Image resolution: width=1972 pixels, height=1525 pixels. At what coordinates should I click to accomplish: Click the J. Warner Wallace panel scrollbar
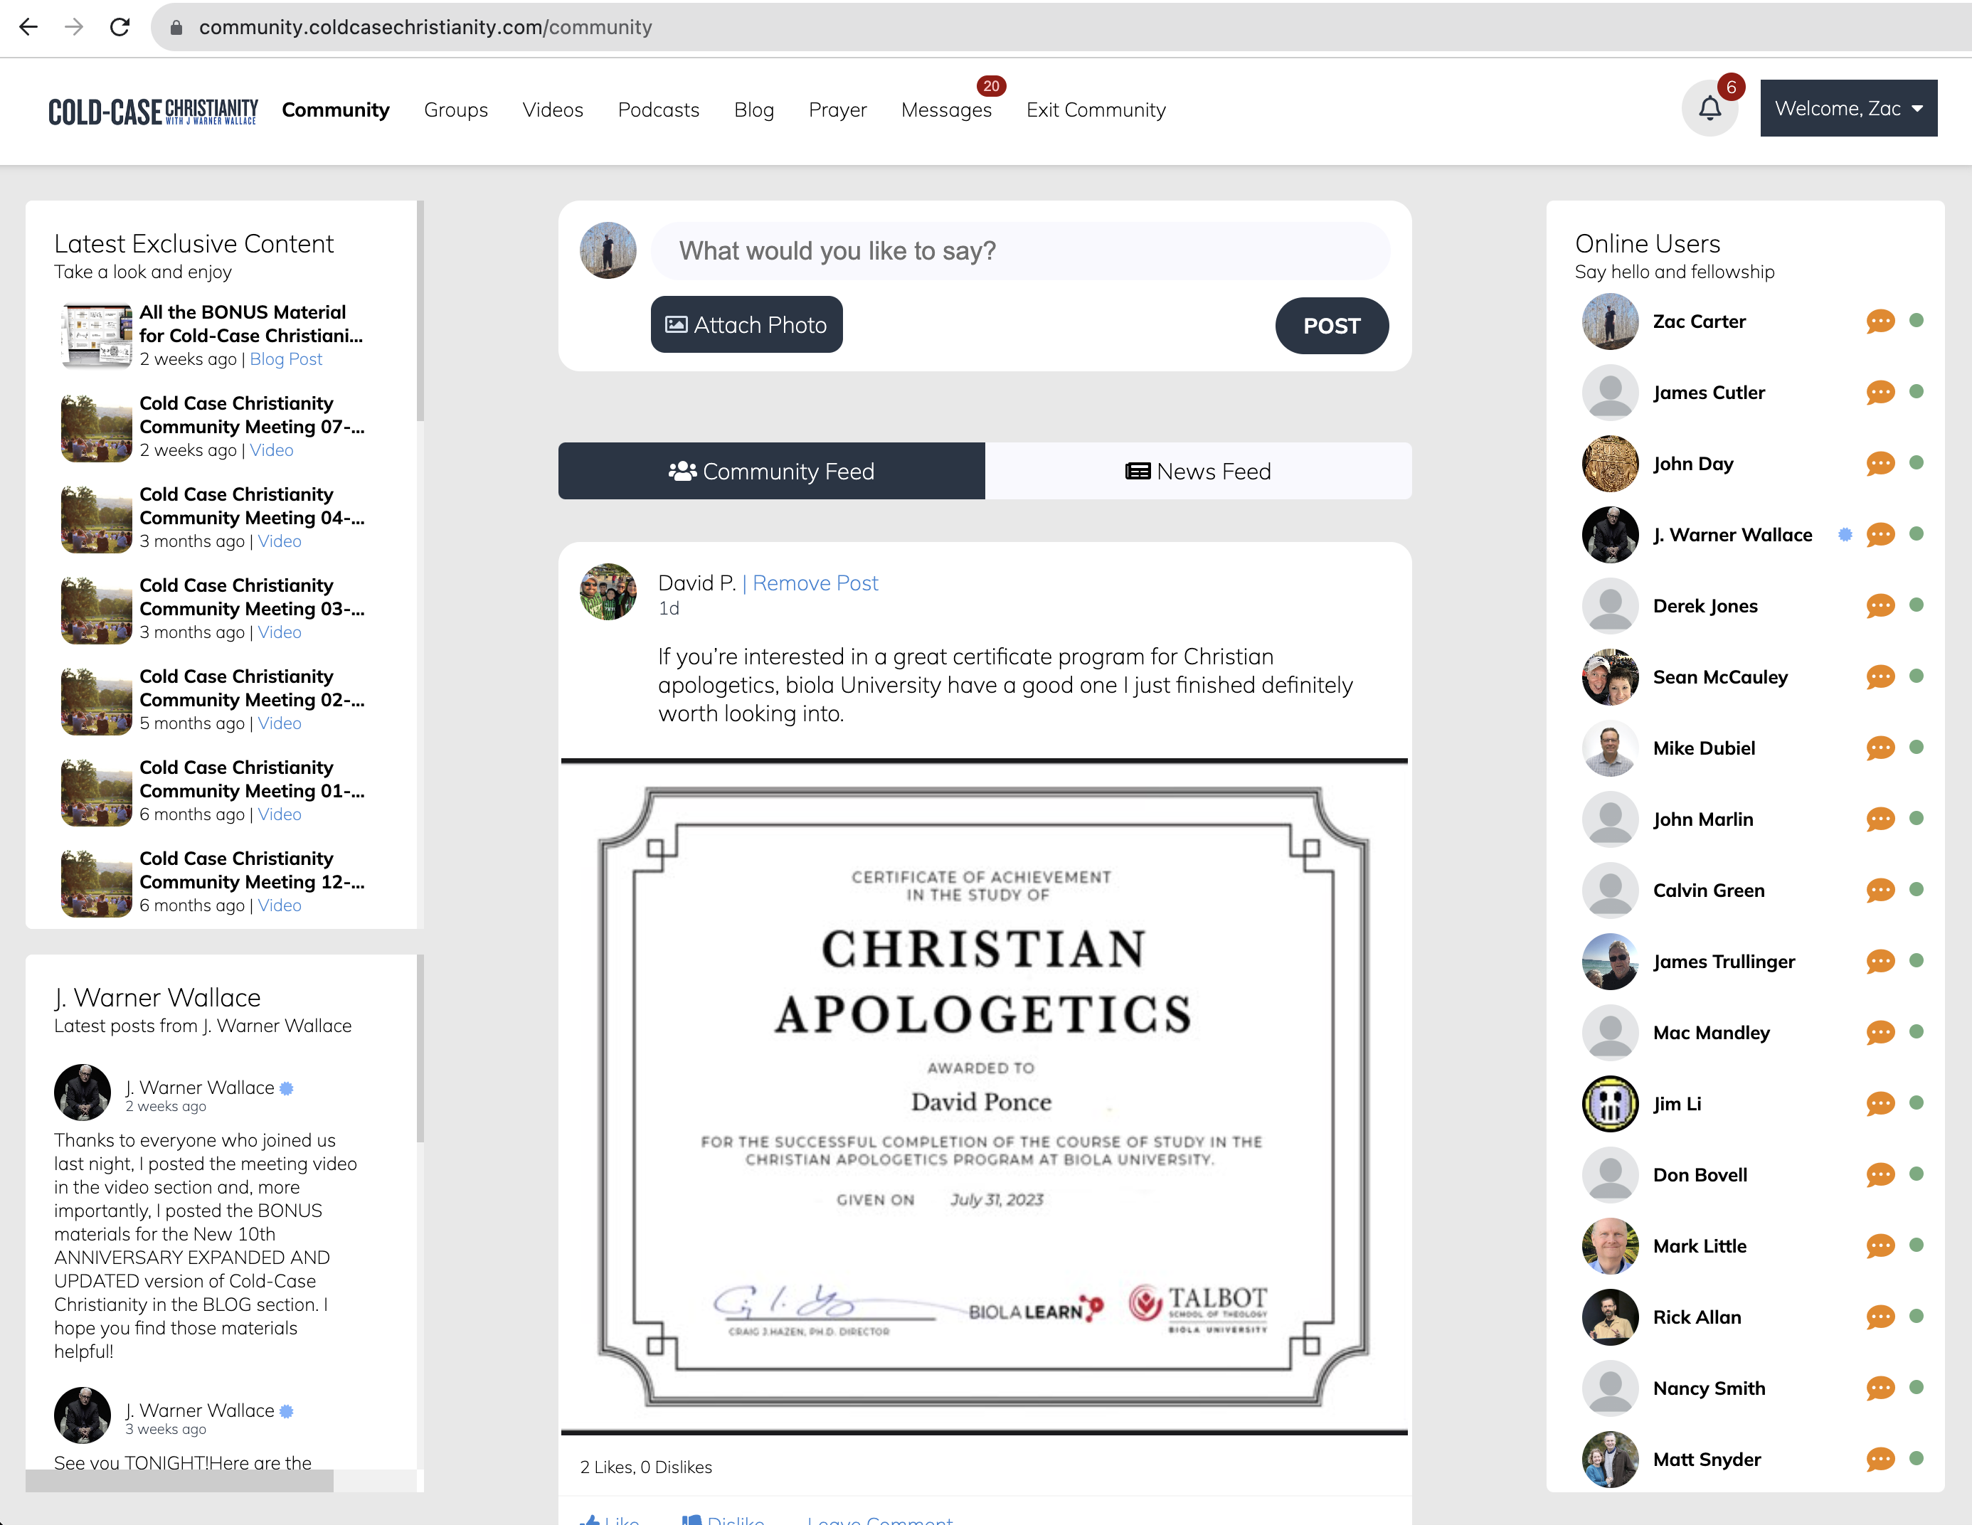pyautogui.click(x=420, y=1048)
